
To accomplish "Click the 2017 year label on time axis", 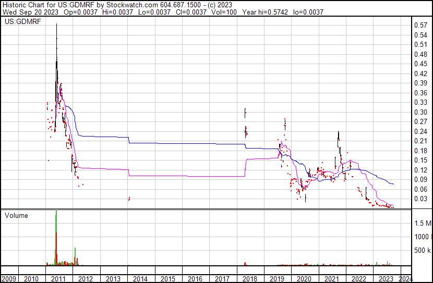I will pyautogui.click(x=222, y=279).
